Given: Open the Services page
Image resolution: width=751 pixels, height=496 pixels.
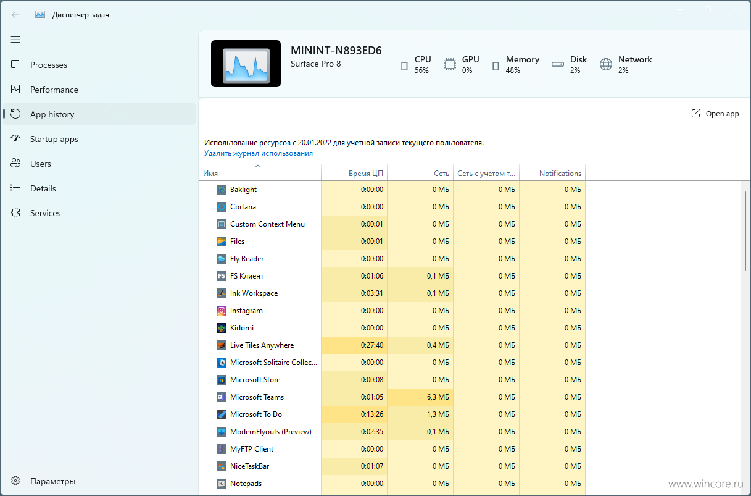Looking at the screenshot, I should (x=99, y=213).
